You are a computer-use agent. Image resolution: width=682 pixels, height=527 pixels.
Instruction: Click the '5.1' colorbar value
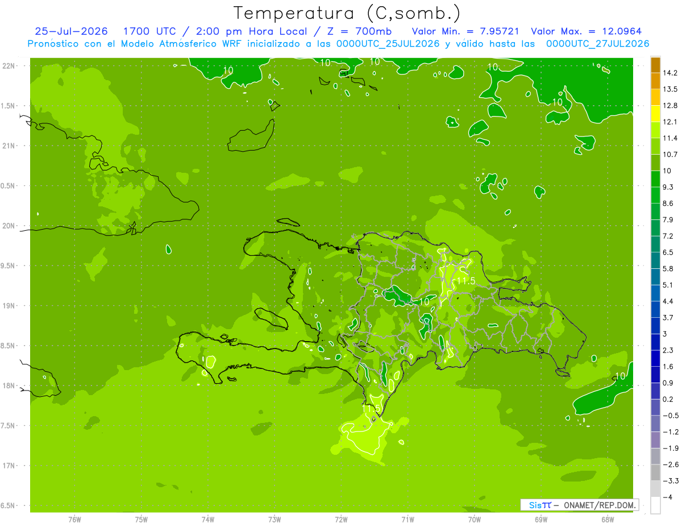click(668, 285)
